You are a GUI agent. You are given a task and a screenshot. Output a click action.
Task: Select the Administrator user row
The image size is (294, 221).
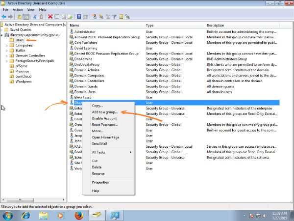[174, 32]
